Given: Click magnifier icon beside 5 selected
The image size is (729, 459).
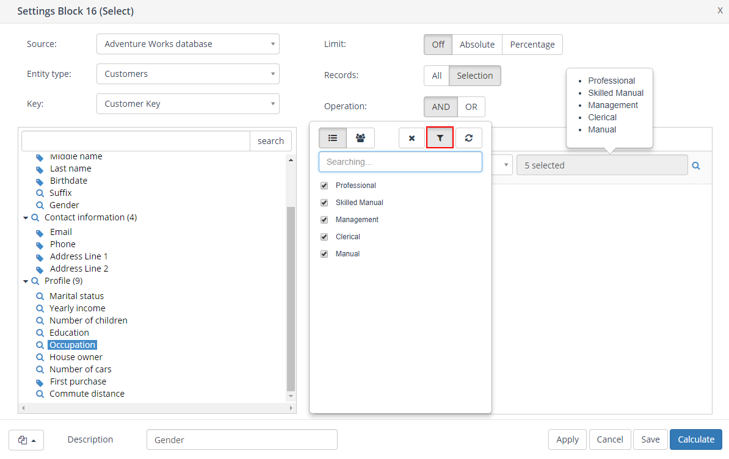Looking at the screenshot, I should (696, 165).
